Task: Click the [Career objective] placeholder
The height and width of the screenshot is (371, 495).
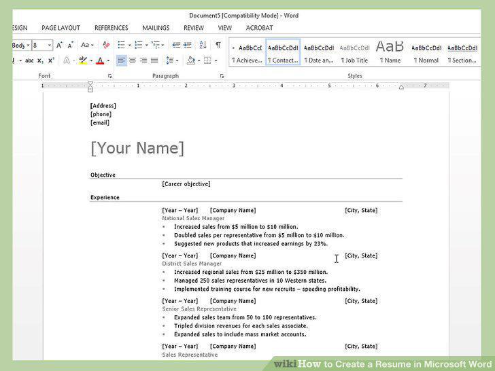Action: [x=186, y=184]
